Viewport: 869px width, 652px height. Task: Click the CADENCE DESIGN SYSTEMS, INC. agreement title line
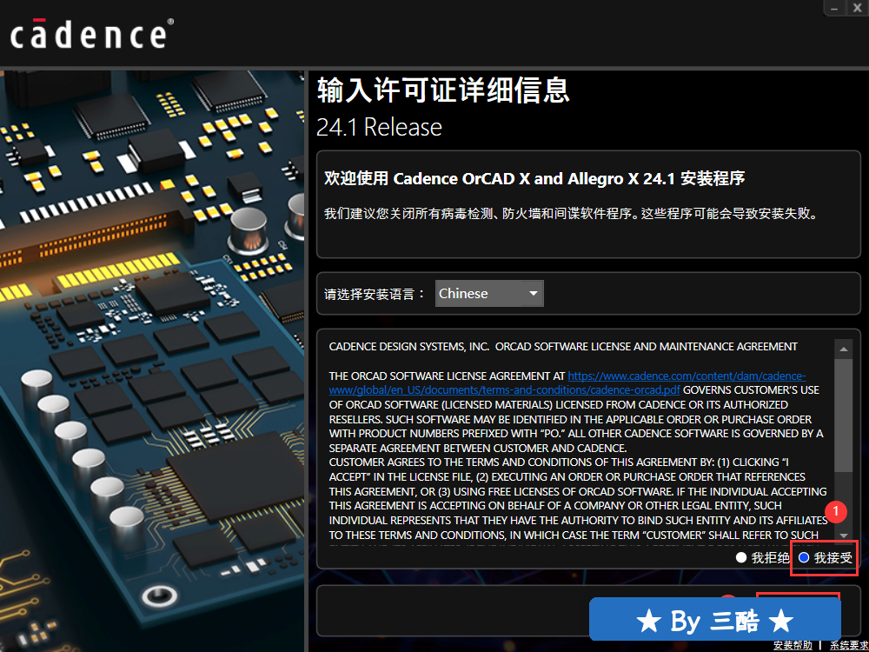point(563,347)
